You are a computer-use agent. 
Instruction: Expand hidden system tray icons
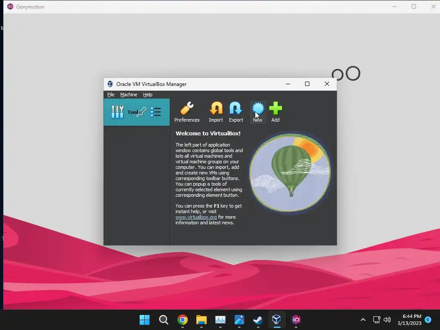pos(363,320)
